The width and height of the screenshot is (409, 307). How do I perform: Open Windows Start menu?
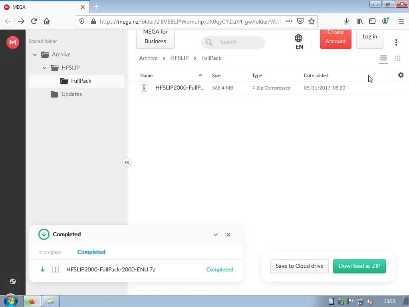(x=10, y=301)
